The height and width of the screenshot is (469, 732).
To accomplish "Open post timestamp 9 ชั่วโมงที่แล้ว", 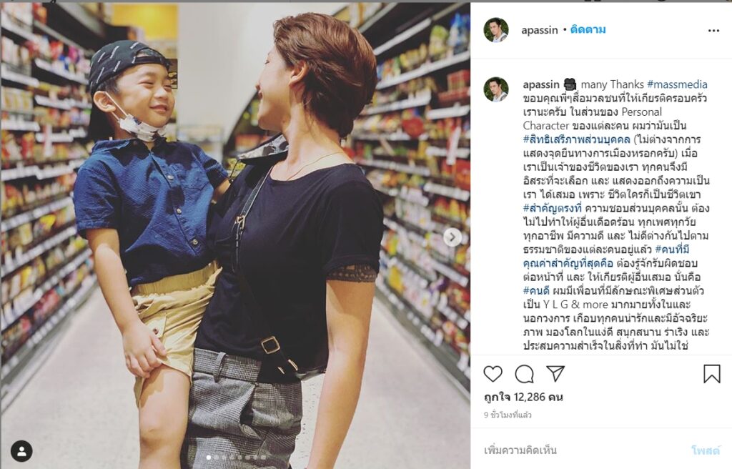I will click(x=508, y=415).
